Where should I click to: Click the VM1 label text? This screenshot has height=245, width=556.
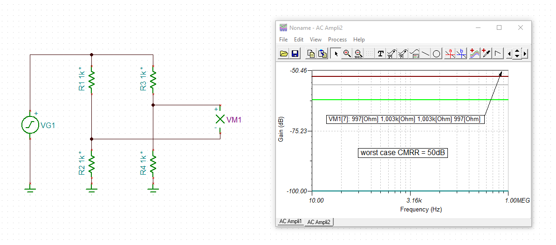click(234, 120)
